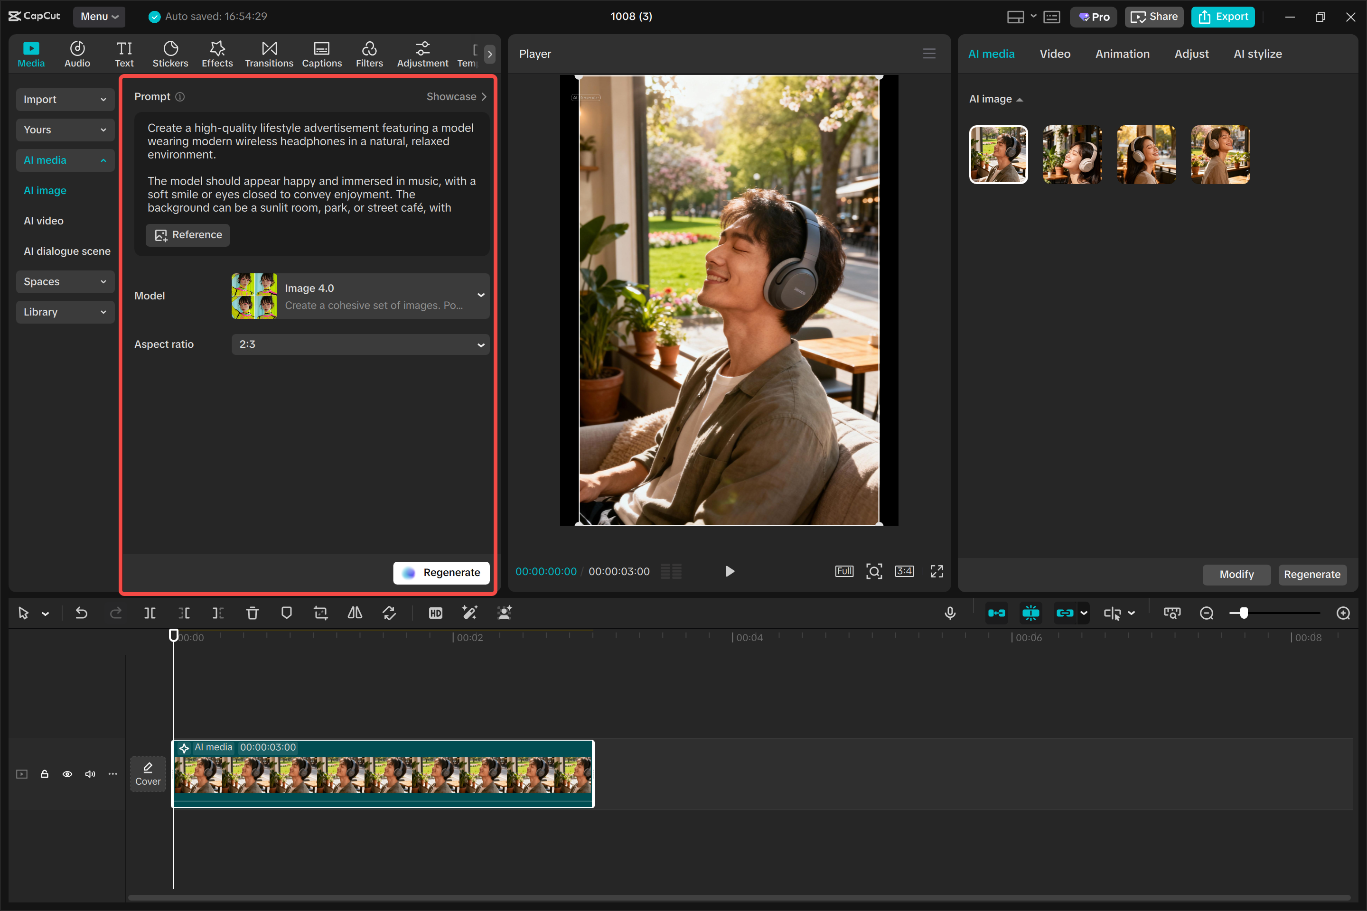Click the microphone record voiceover icon
The image size is (1367, 911).
(950, 613)
